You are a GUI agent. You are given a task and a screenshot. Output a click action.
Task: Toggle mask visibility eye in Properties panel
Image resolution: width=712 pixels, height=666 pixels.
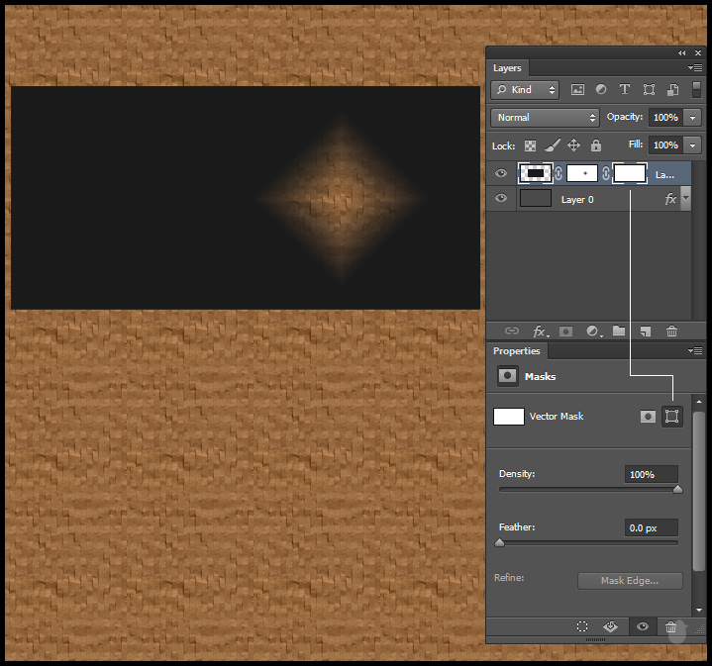point(643,627)
